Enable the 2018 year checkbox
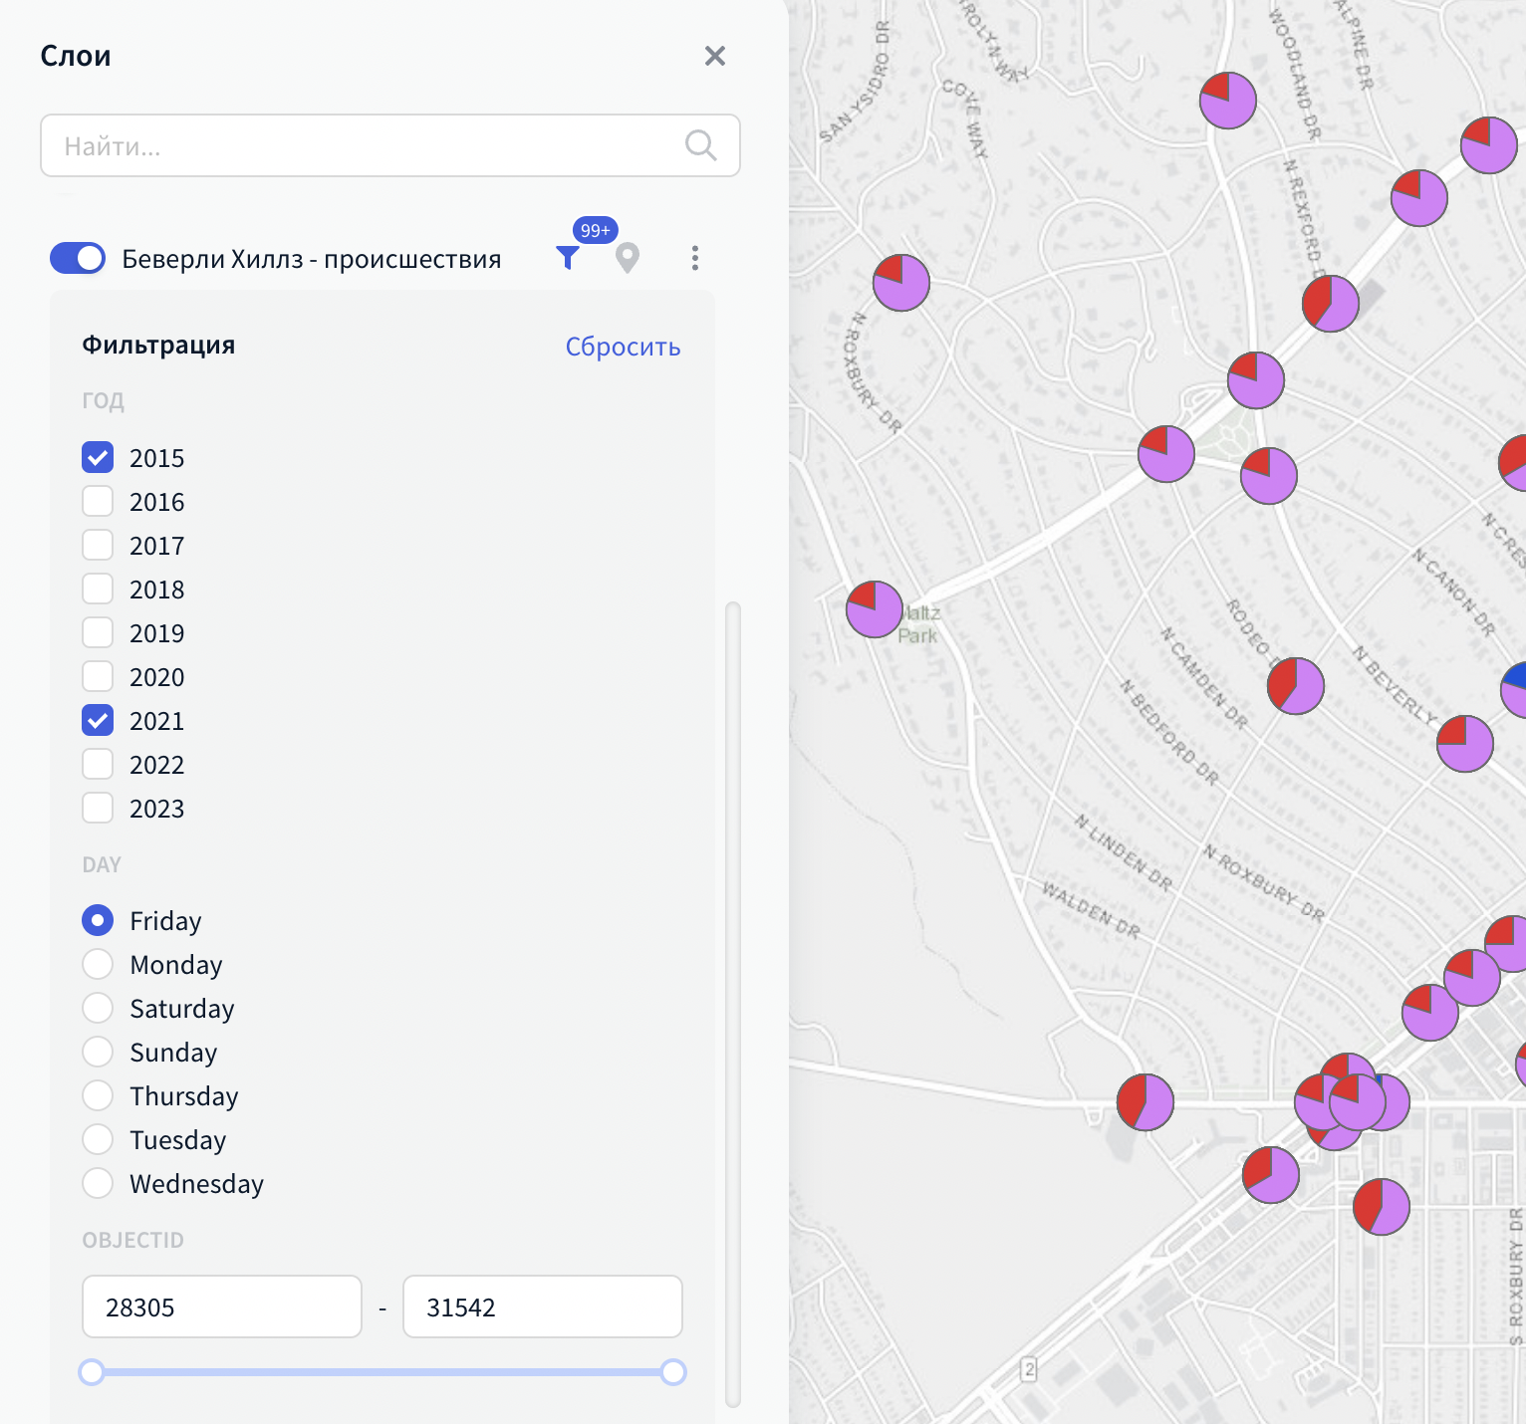Screen dimensions: 1526x1424 point(98,590)
